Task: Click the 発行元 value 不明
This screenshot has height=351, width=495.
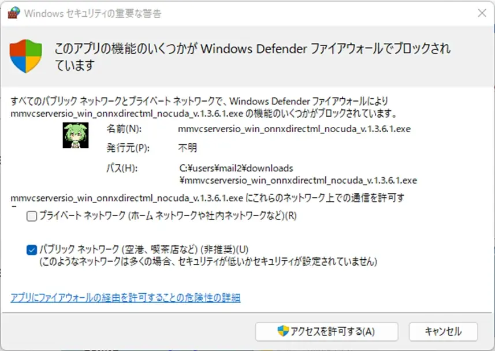Action: (x=188, y=148)
